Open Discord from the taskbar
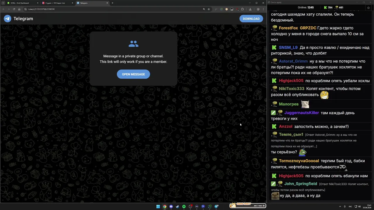 (171, 206)
